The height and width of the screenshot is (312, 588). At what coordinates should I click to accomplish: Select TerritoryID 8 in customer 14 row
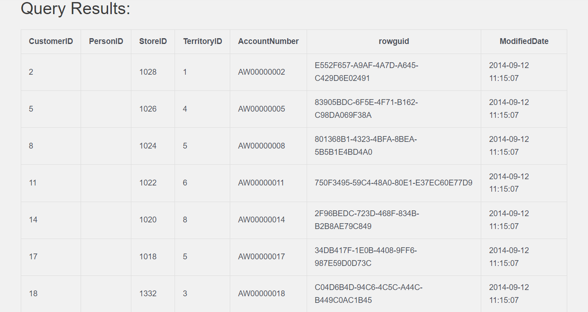pos(185,220)
